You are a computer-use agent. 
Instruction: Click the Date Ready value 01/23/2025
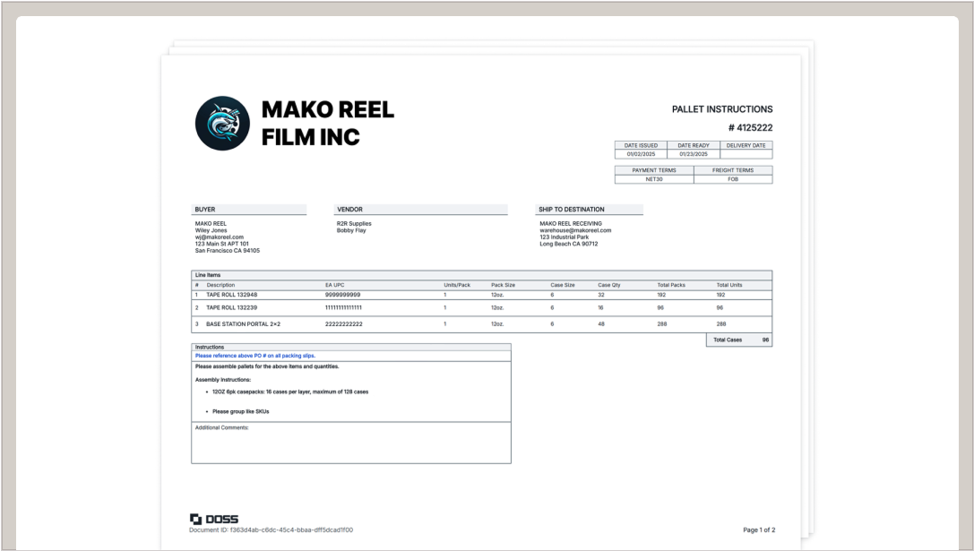(x=693, y=154)
